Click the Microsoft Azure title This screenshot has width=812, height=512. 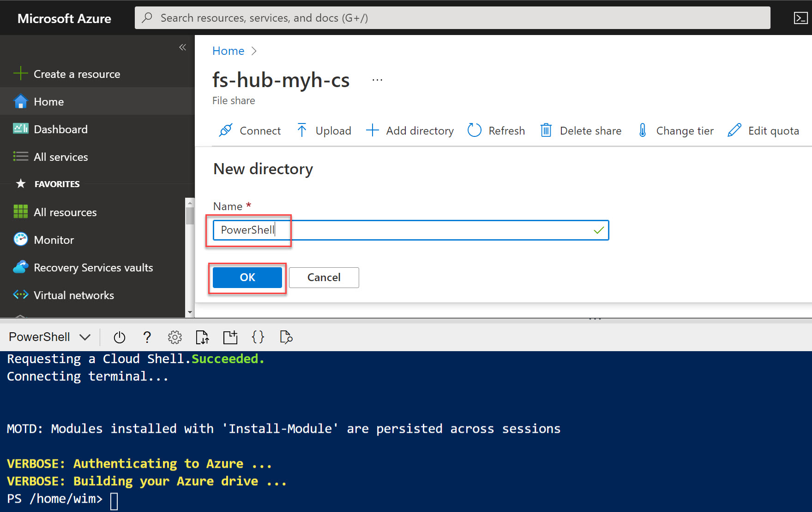(x=64, y=18)
